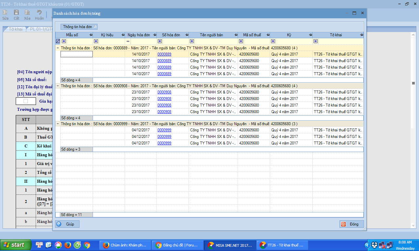Open filter operator icon under Kỳ
The width and height of the screenshot is (419, 251).
pos(273,41)
